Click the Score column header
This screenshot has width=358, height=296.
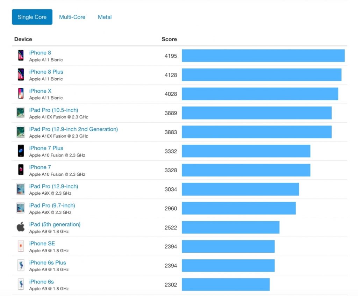click(x=169, y=39)
